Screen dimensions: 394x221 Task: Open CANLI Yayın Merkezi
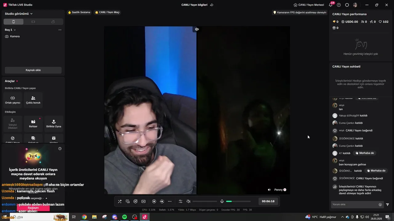coord(309,5)
